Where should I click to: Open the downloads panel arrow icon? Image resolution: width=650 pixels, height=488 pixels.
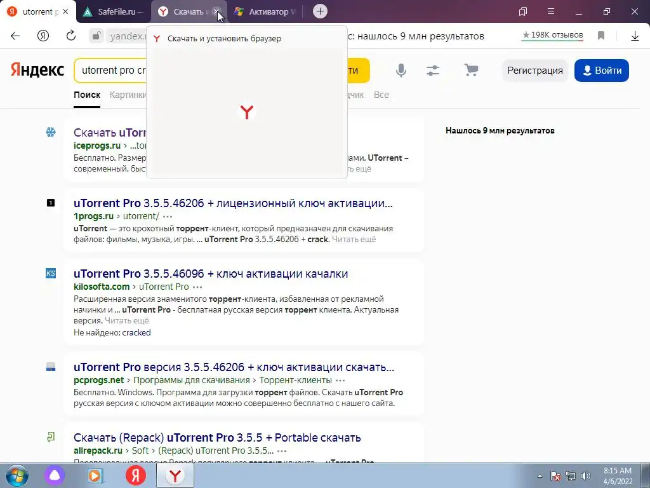click(635, 36)
